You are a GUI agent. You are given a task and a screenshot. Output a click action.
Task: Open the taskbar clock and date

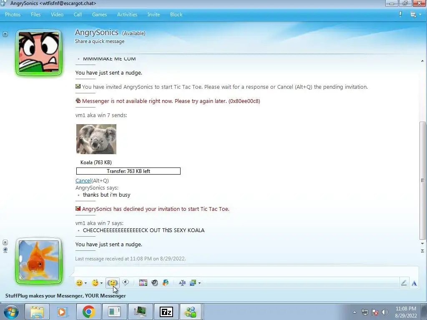[x=406, y=312]
